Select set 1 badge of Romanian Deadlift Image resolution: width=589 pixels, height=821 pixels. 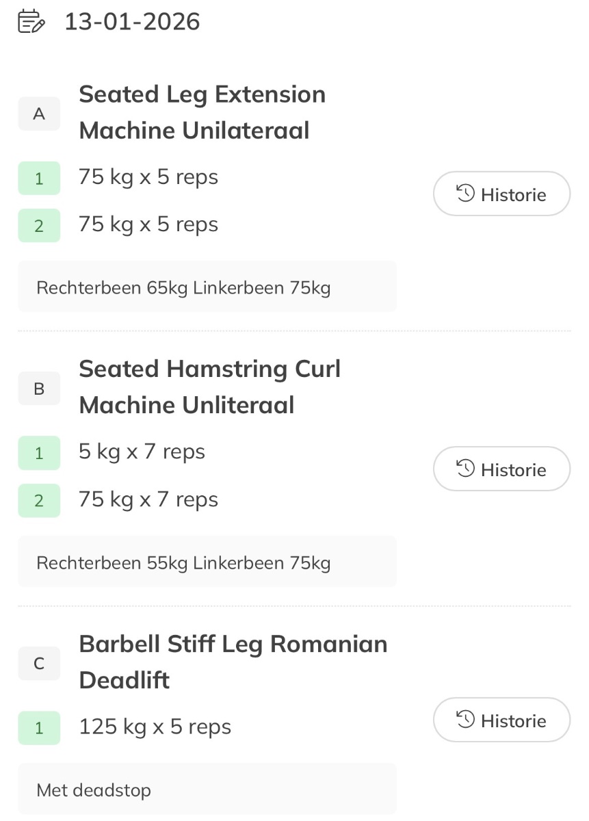point(39,728)
